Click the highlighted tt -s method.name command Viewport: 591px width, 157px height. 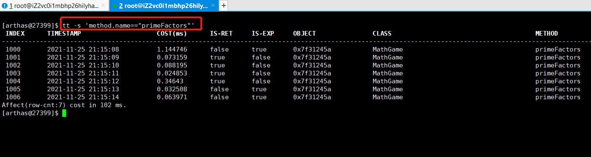point(128,25)
